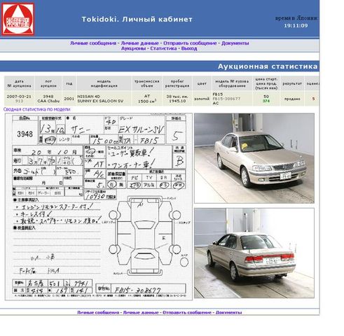
Task: Click the пробег регистрация column header
Action: (x=177, y=83)
